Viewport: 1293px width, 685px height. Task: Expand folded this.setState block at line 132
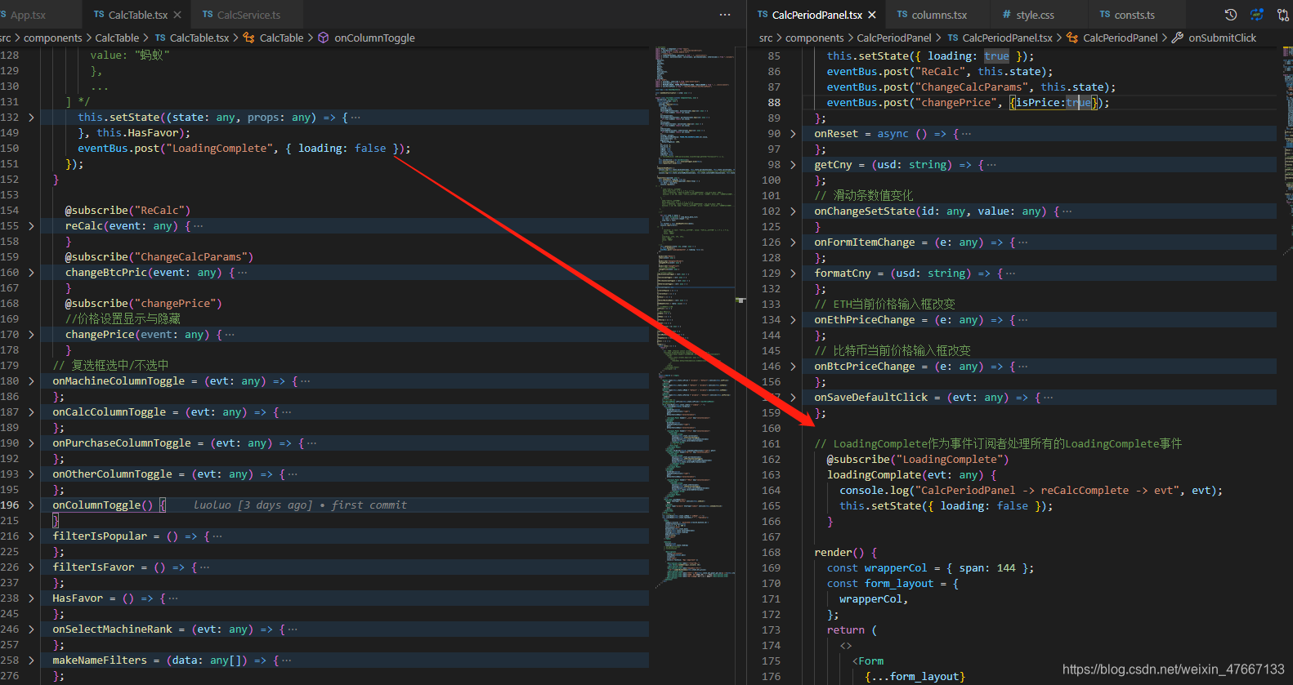click(31, 118)
